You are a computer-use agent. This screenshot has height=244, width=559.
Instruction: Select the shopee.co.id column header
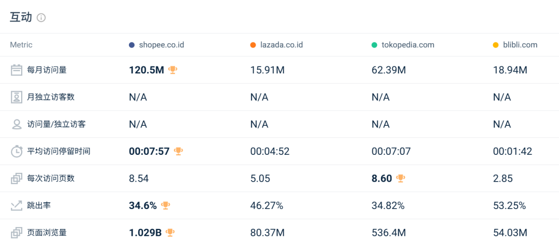[x=161, y=45]
